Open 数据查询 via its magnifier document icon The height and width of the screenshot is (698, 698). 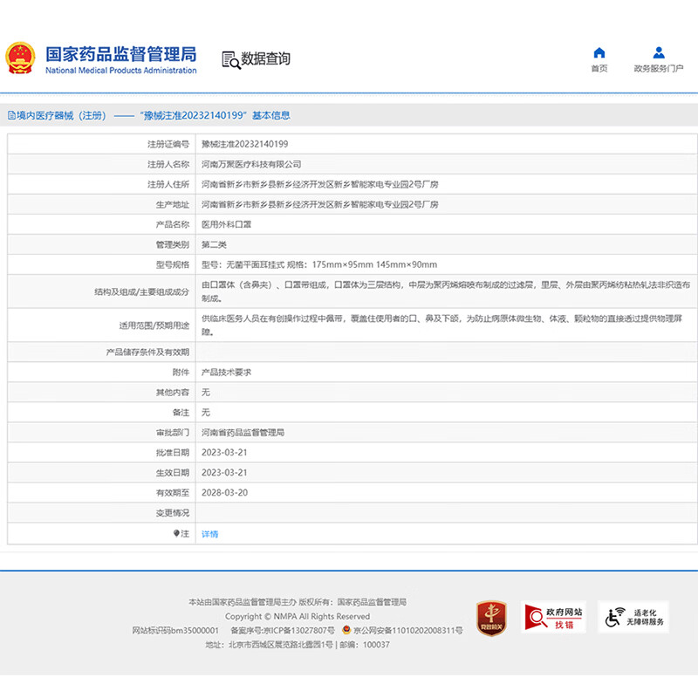point(229,58)
